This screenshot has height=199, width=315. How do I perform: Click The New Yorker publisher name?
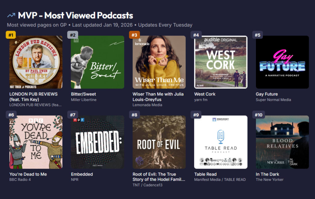tap(269, 180)
